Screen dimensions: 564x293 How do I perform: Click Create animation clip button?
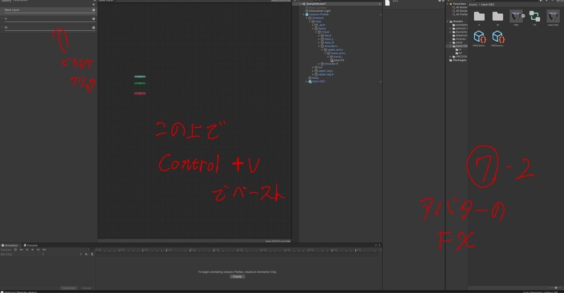click(237, 276)
